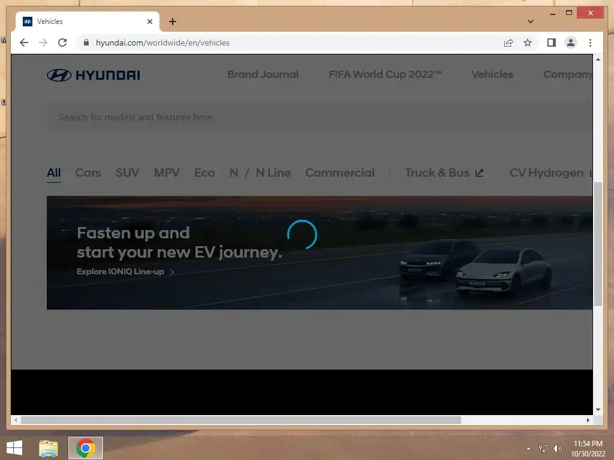Expand the tab search chevron
The width and height of the screenshot is (614, 460).
point(530,22)
